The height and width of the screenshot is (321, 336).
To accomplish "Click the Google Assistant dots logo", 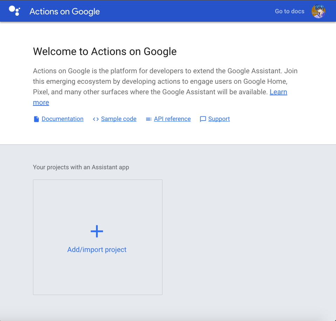I will pyautogui.click(x=15, y=11).
